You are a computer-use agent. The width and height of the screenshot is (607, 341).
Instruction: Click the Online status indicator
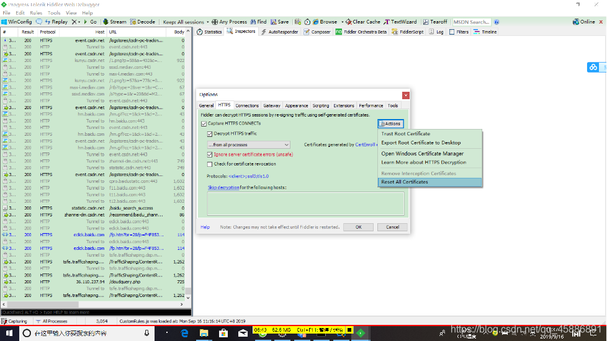pyautogui.click(x=584, y=22)
